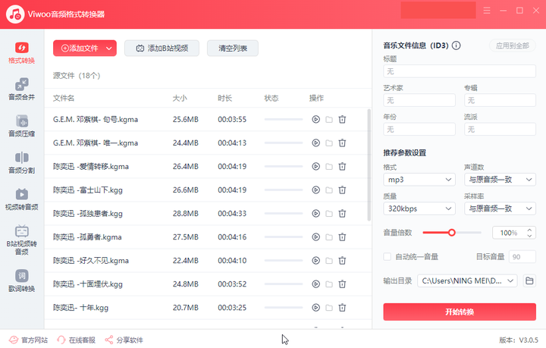Click the 艺术家 input field
546x348 pixels.
(x=419, y=100)
